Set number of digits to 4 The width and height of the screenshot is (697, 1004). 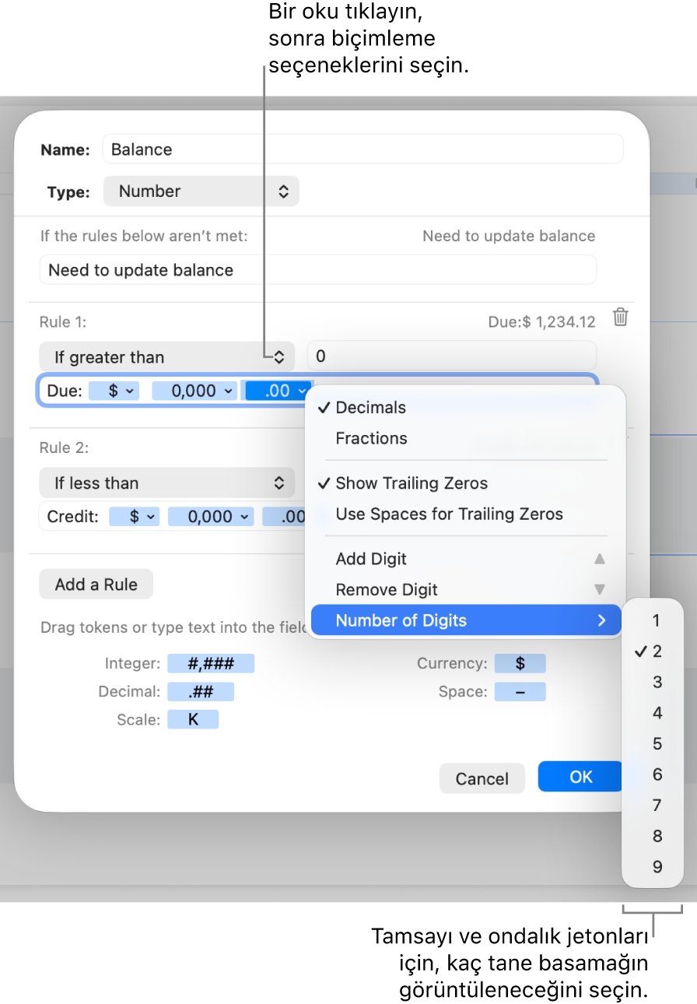coord(657,713)
